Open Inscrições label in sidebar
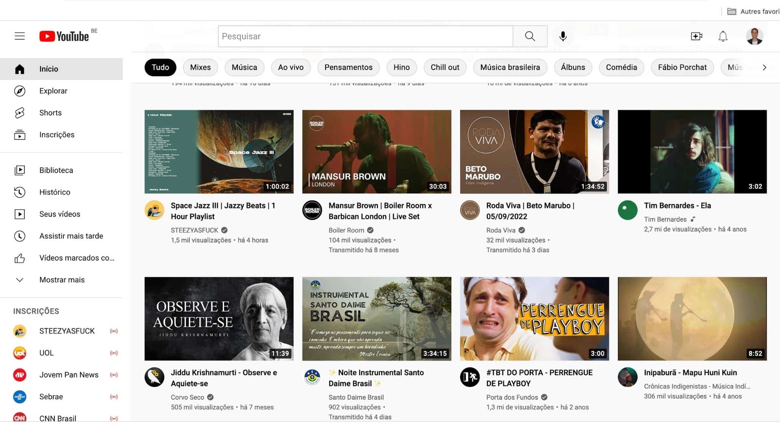 pos(57,135)
